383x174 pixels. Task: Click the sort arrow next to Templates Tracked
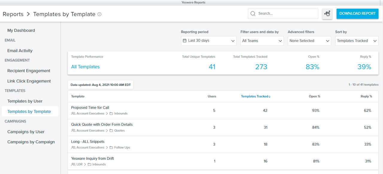[x=270, y=97]
